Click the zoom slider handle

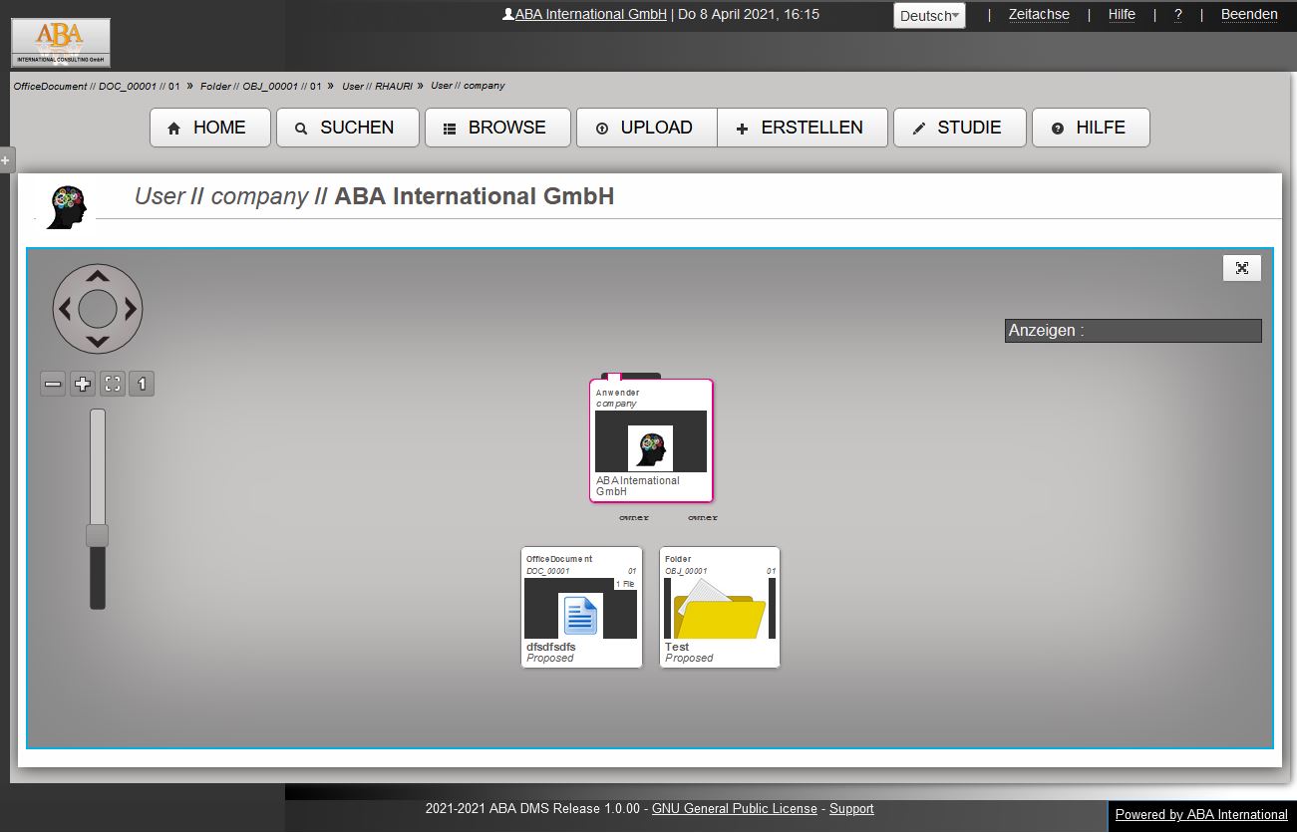click(98, 535)
